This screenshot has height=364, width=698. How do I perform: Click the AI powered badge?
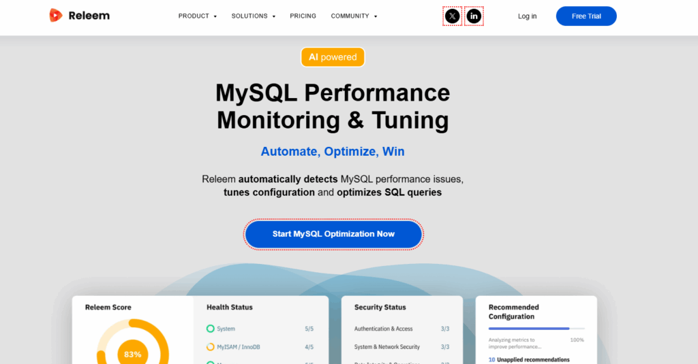tap(333, 57)
